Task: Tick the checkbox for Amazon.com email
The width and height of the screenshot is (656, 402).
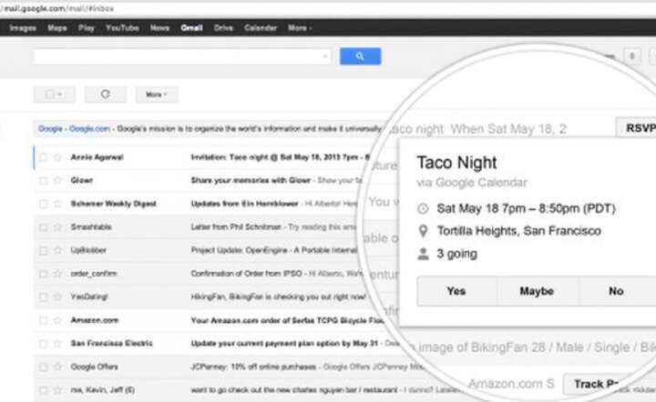Action: (43, 320)
